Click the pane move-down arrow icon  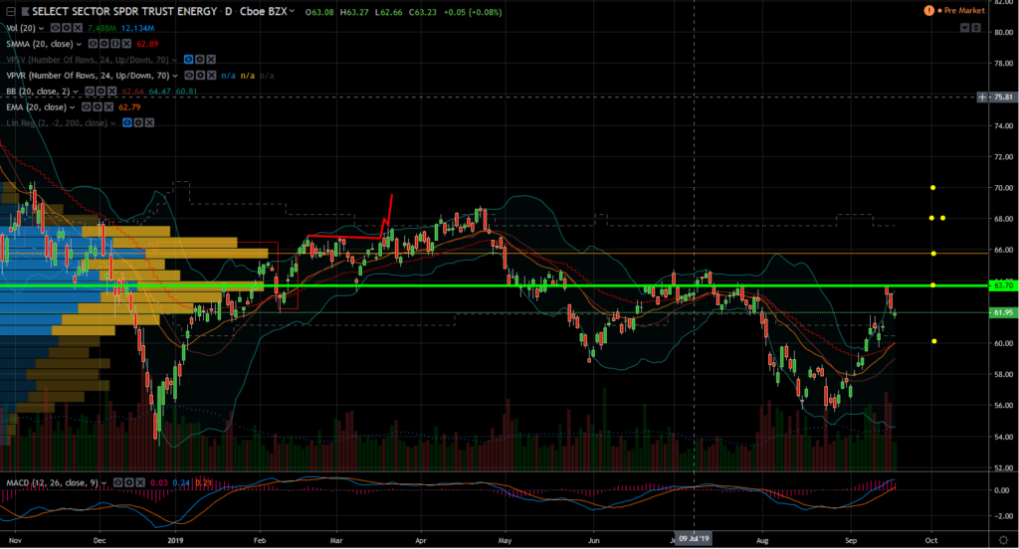tap(965, 28)
